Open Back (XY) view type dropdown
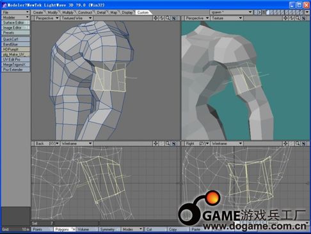Viewport: 311px width, 234px height. [47, 144]
